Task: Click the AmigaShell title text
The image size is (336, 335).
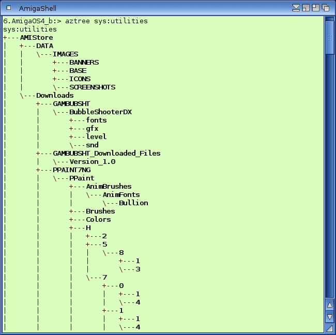Action: pyautogui.click(x=38, y=8)
